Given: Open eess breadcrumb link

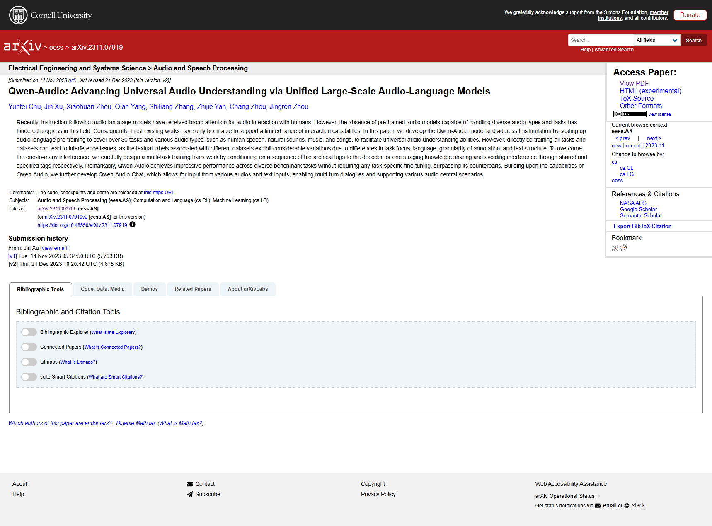Looking at the screenshot, I should 56,48.
